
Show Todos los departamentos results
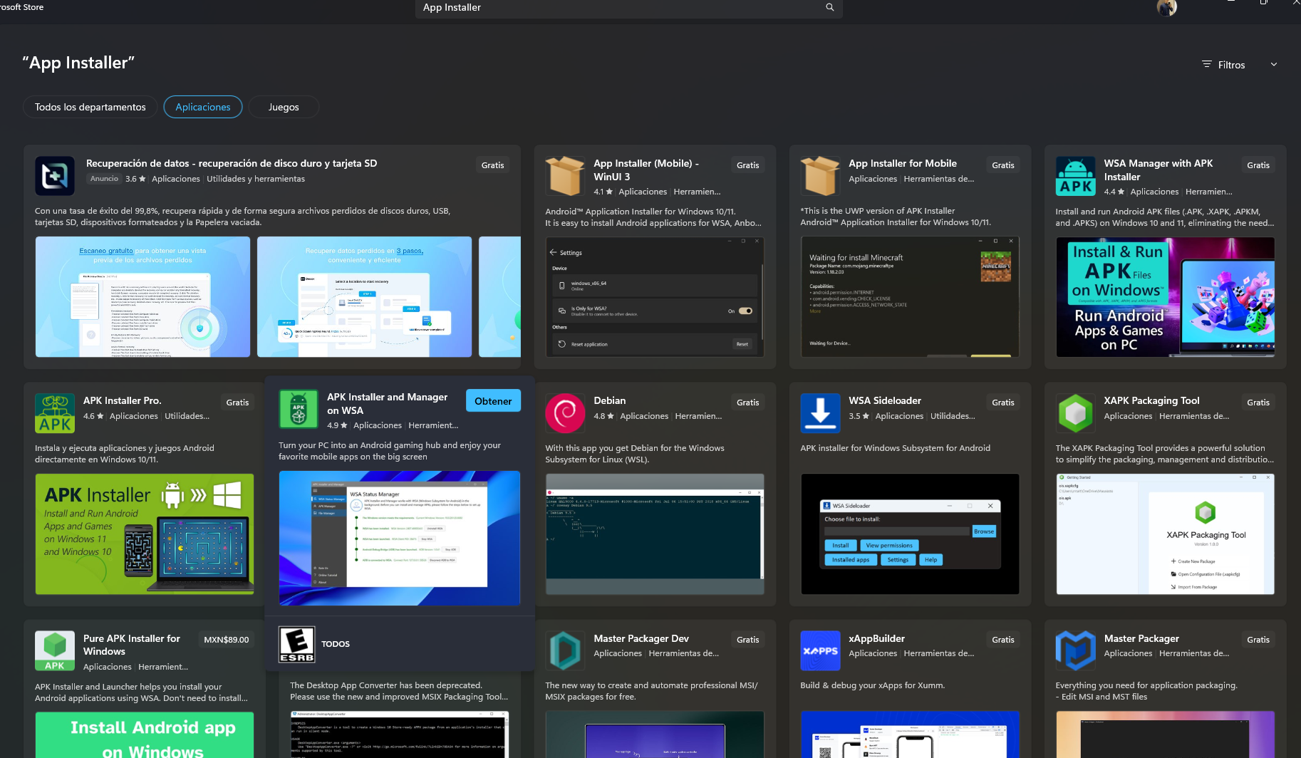[90, 107]
